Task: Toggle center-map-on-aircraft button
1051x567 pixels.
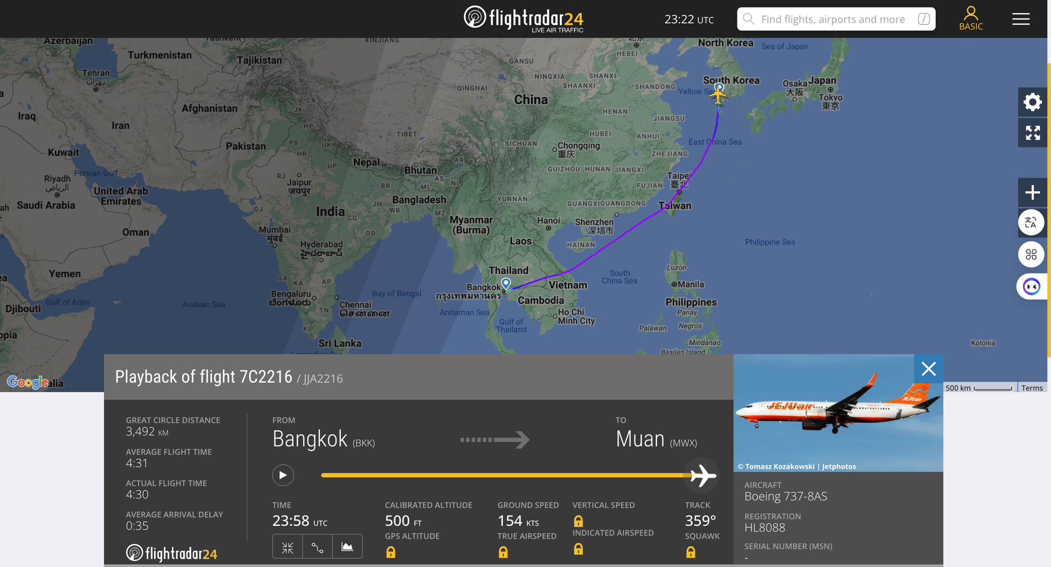Action: pyautogui.click(x=287, y=547)
